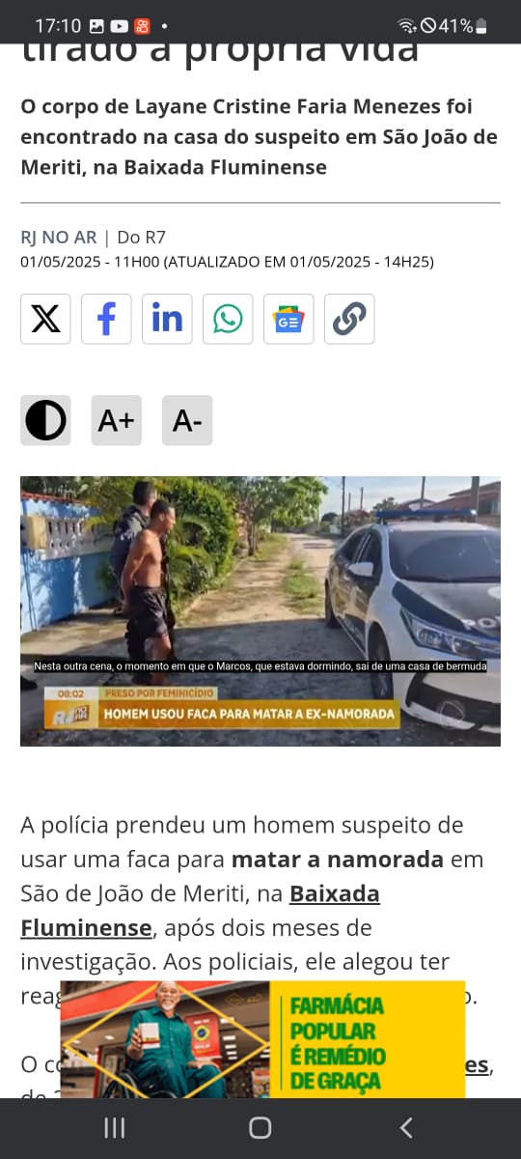Tap Android back button
This screenshot has width=521, height=1159.
[406, 1127]
